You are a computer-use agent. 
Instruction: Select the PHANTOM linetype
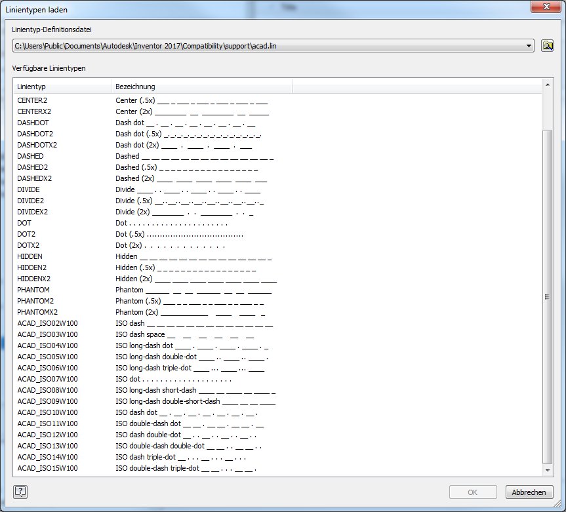pos(33,290)
